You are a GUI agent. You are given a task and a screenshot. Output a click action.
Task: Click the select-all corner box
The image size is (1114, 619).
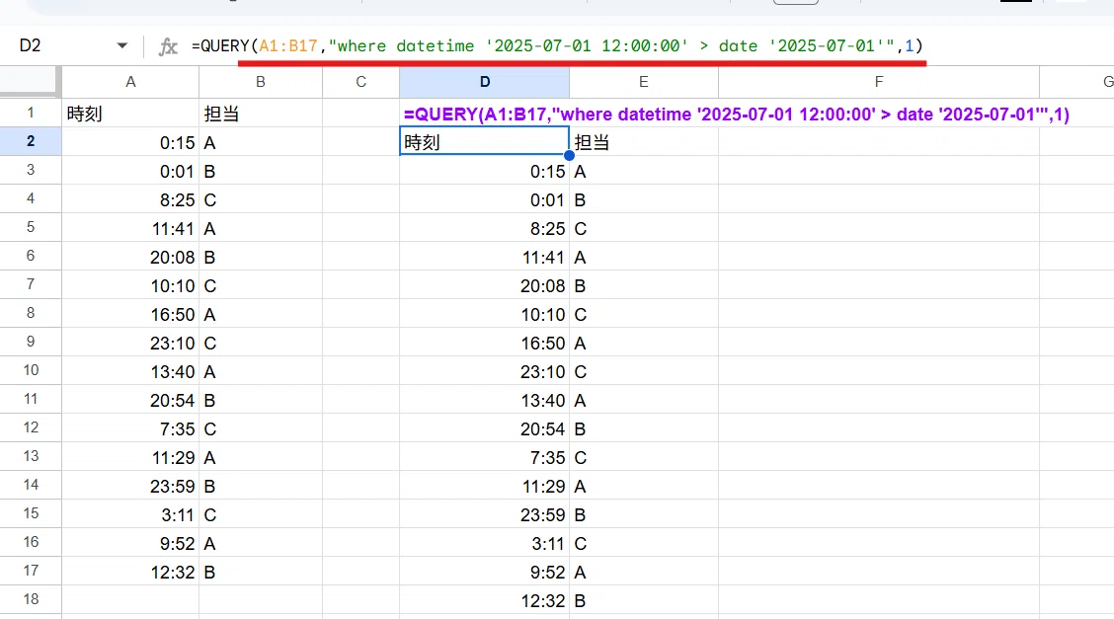[29, 82]
